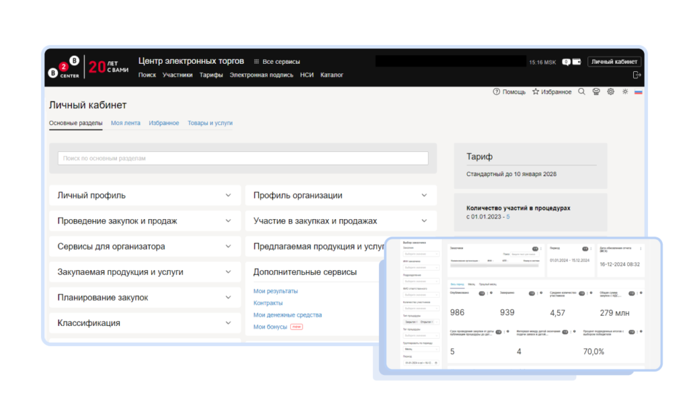The height and width of the screenshot is (414, 689).
Task: Open the Дата обновления отчета card menu dots
Action: click(x=641, y=249)
